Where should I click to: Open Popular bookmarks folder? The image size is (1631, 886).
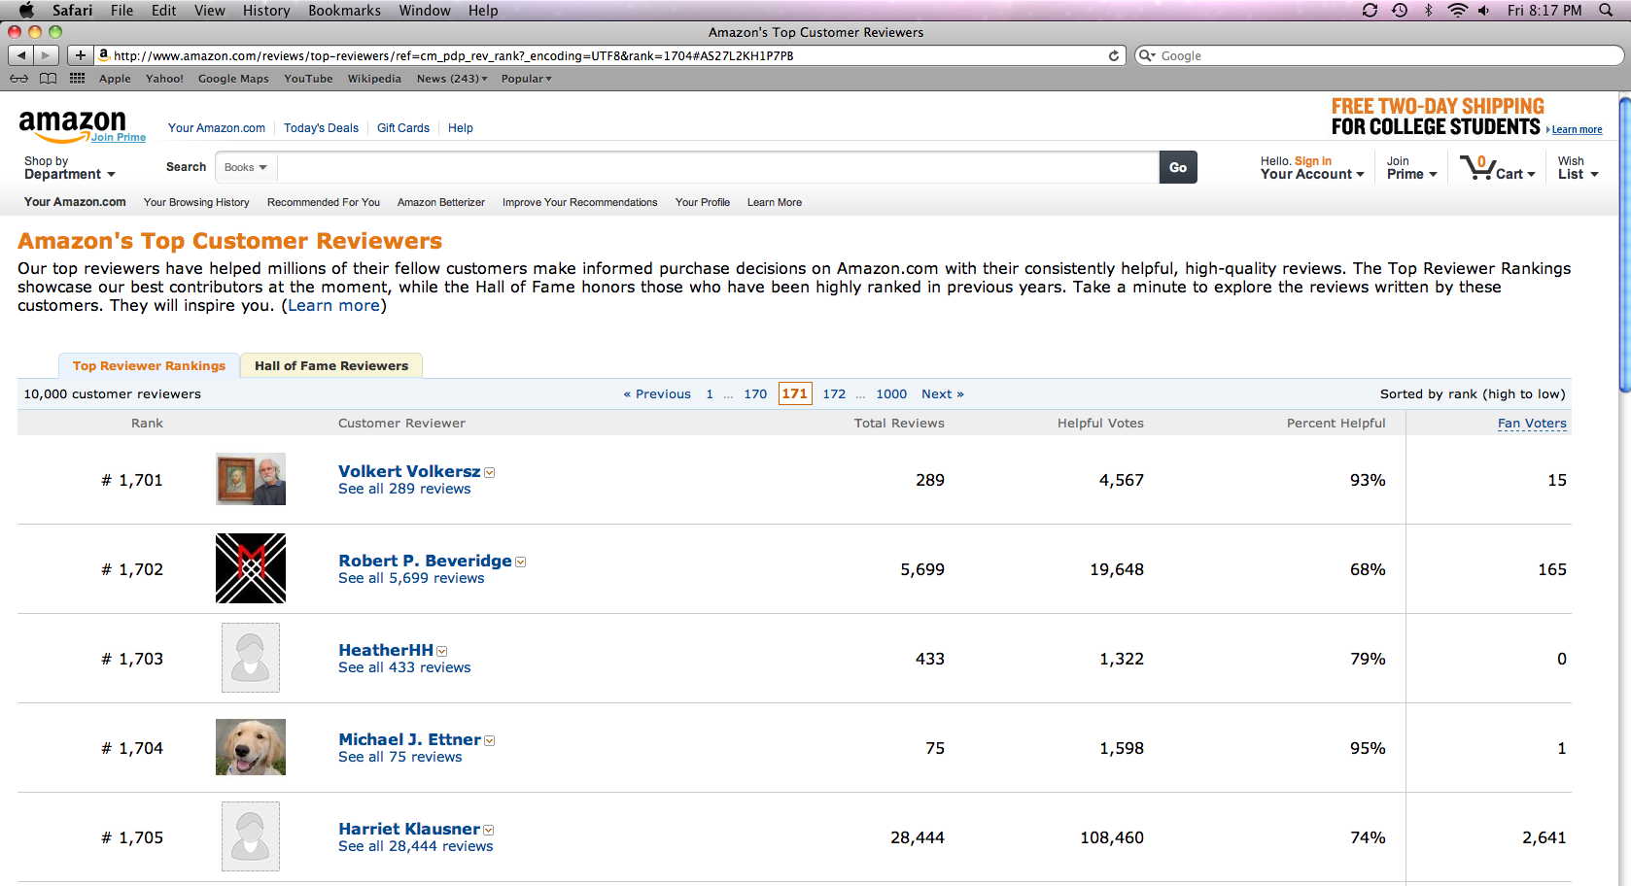526,79
